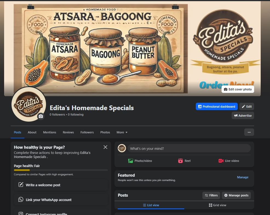Click Edit cover photo button
The height and width of the screenshot is (215, 270).
click(238, 89)
